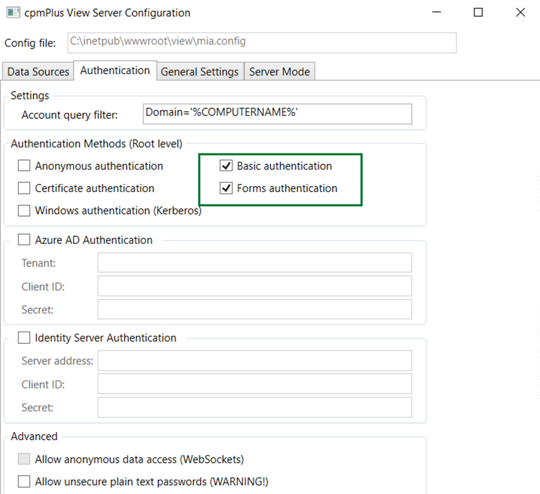Toggle Allow anonymous data access (WebSockets)
The image size is (540, 494).
tap(24, 459)
